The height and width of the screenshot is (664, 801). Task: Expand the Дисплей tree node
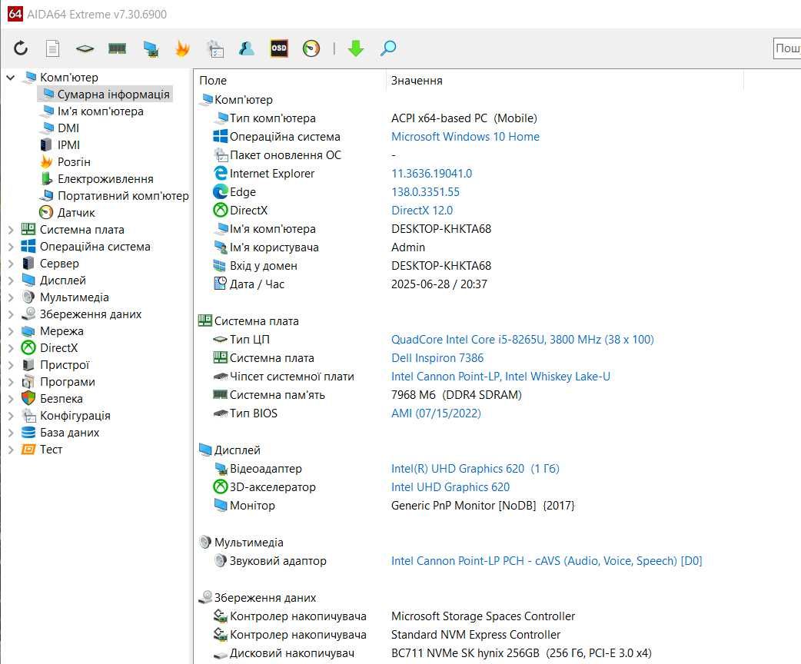(x=10, y=281)
